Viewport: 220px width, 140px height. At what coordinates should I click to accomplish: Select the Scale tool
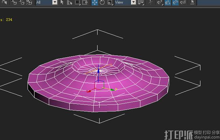(x=110, y=2)
